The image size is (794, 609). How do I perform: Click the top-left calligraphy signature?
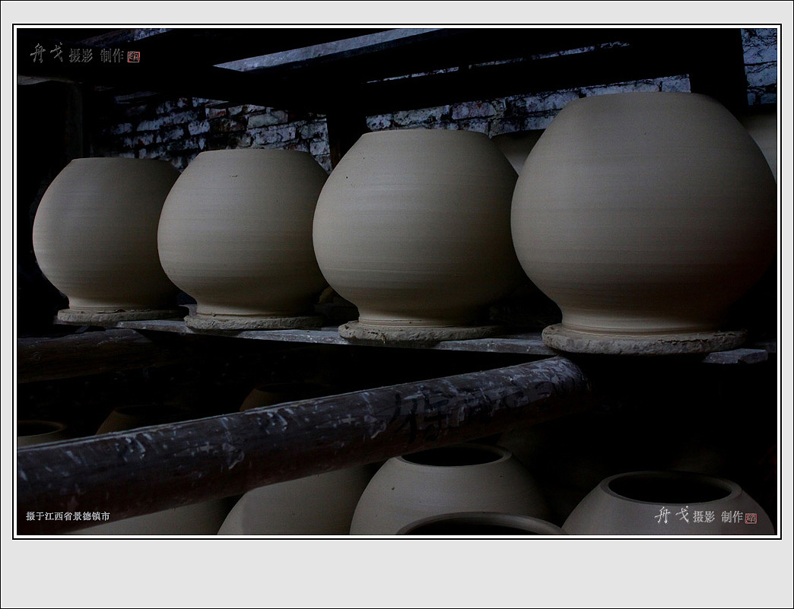46,53
